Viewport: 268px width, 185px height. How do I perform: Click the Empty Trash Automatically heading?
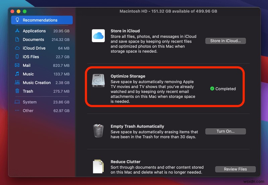[137, 126]
